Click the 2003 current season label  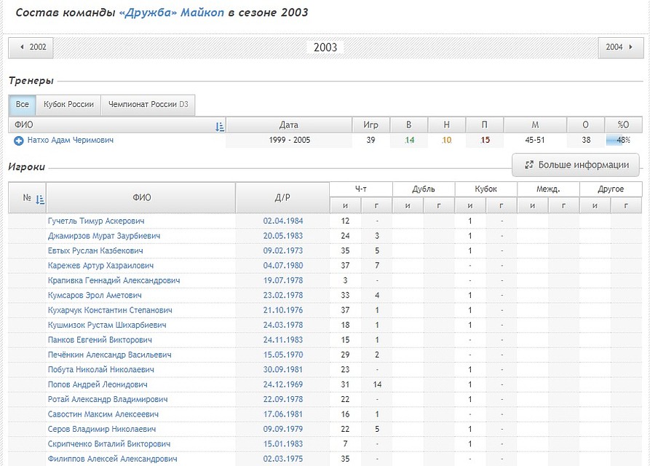coord(325,47)
